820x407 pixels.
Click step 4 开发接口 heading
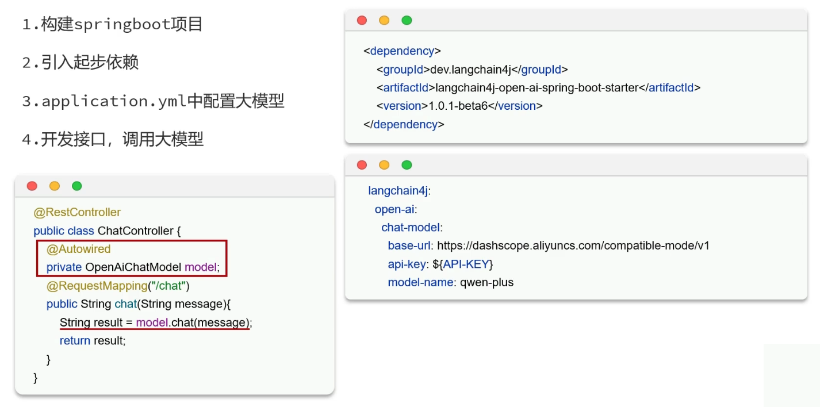click(113, 139)
